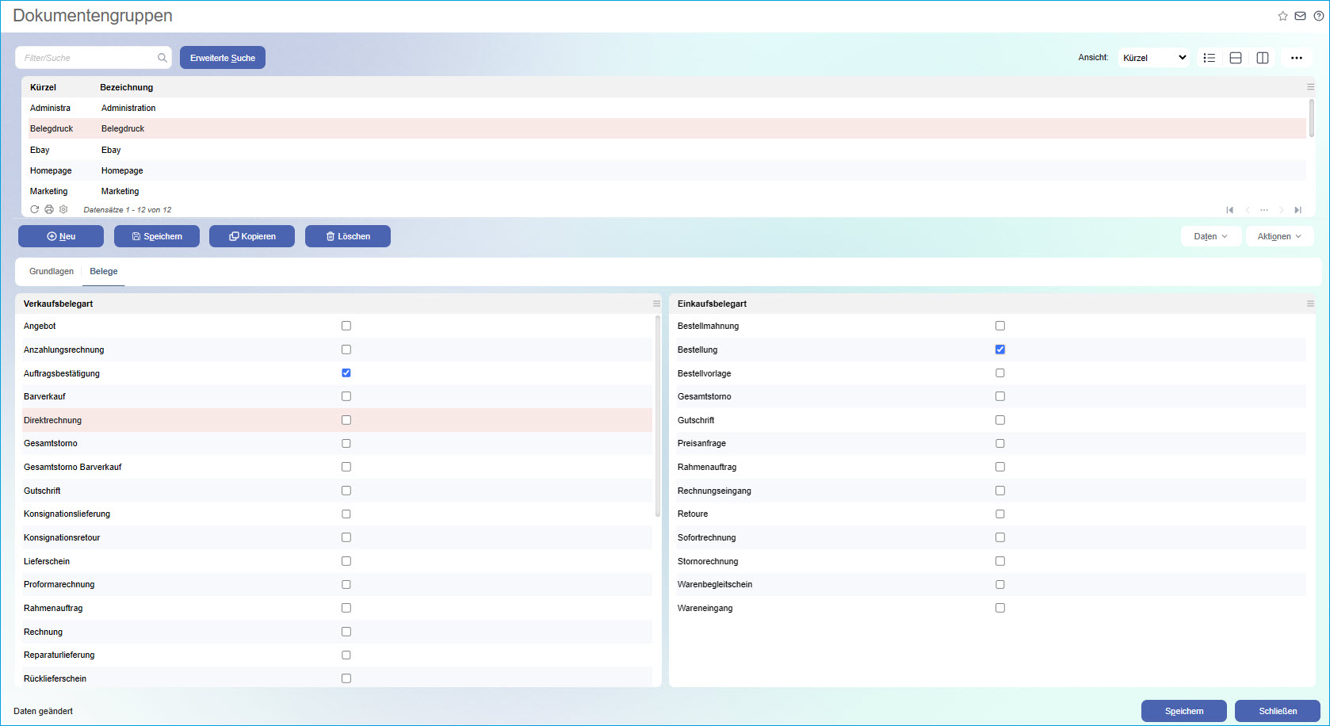Open table settings gear icon

63,210
